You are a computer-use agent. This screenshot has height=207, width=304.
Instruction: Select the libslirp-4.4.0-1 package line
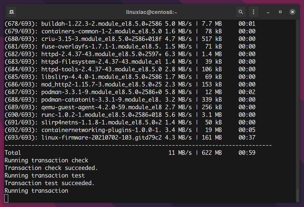click(x=130, y=77)
